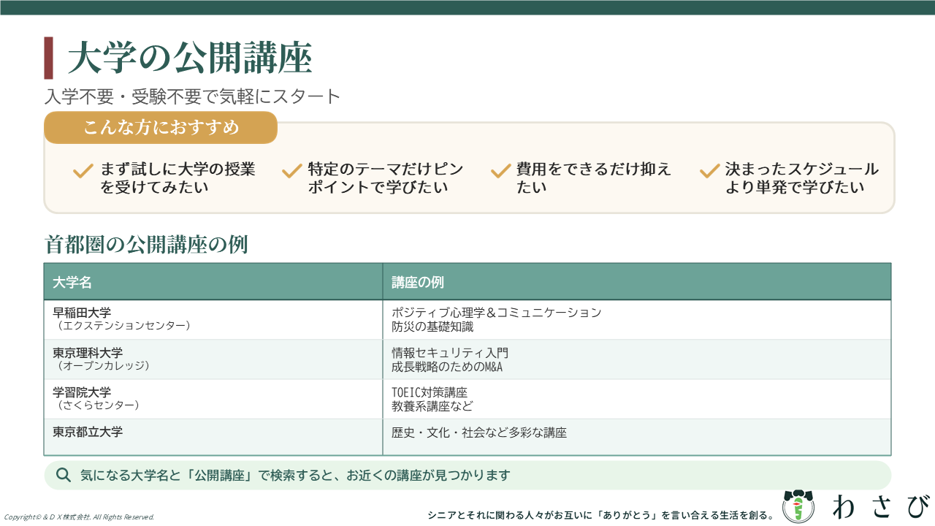Click the 情報セキュリティ入門 course text

point(450,354)
